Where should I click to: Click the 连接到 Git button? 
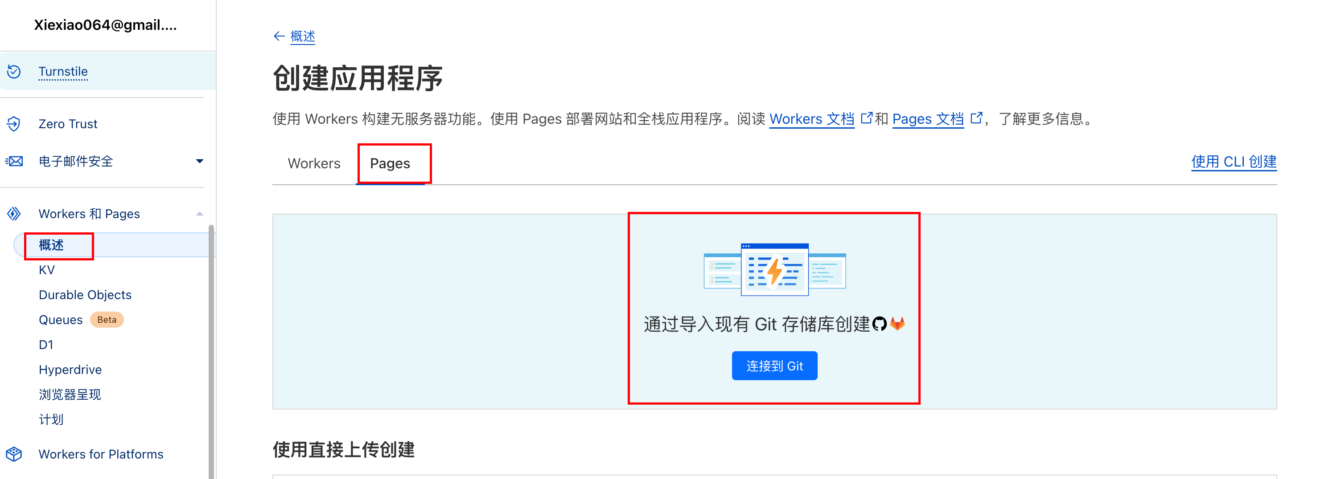coord(774,366)
